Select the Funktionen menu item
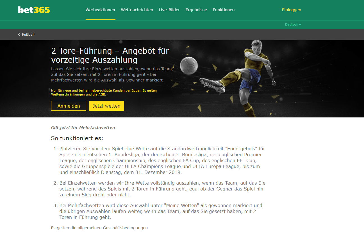Screen dimensions: 364x236 224,10
